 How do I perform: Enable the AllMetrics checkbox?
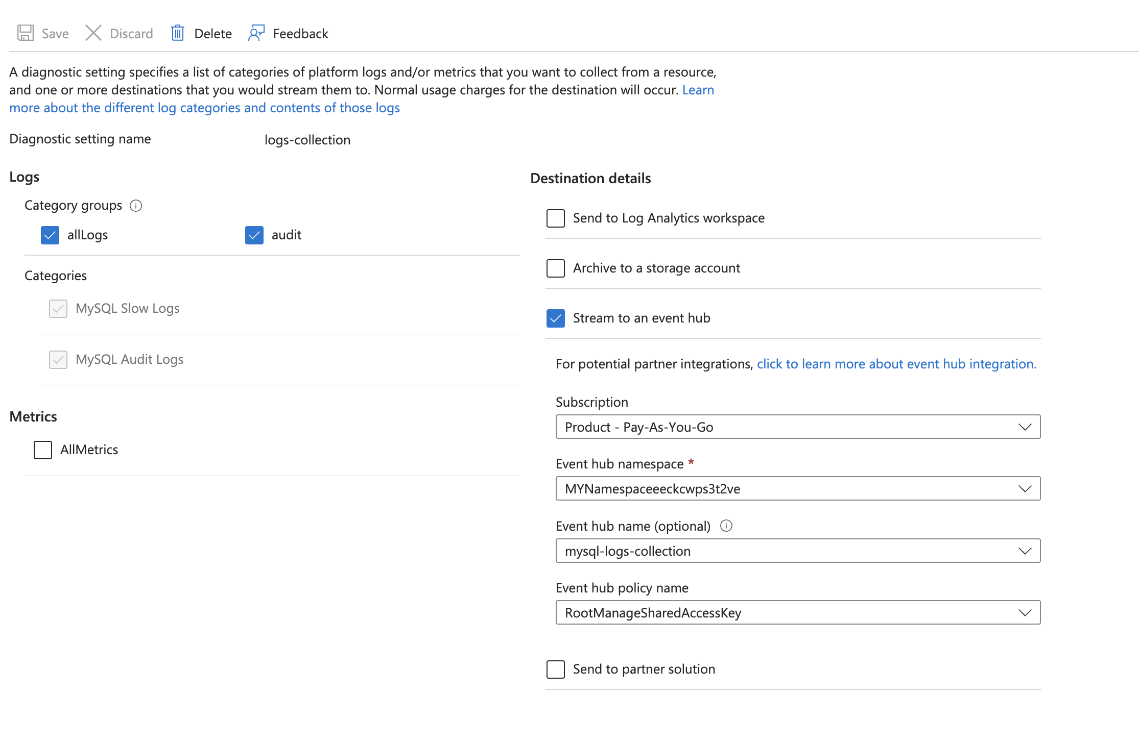coord(42,450)
